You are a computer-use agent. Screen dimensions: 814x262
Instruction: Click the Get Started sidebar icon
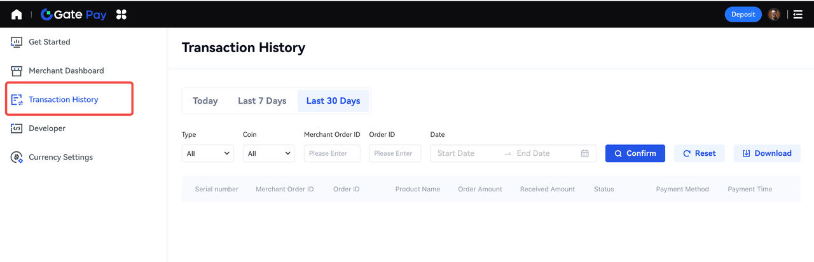(17, 42)
